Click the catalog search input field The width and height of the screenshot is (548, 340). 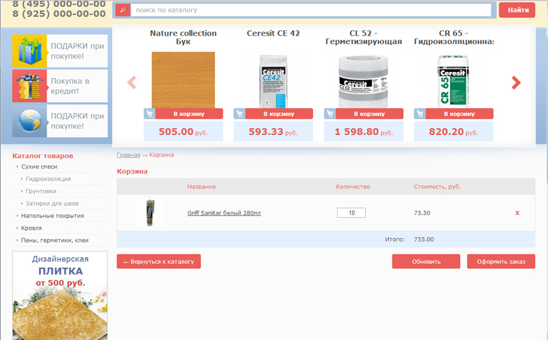pyautogui.click(x=311, y=10)
